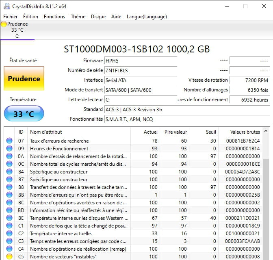Select the C: disk tab at top

(17, 30)
